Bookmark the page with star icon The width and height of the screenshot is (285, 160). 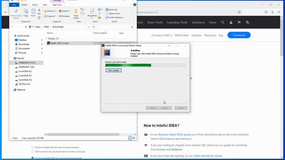[x=239, y=12]
